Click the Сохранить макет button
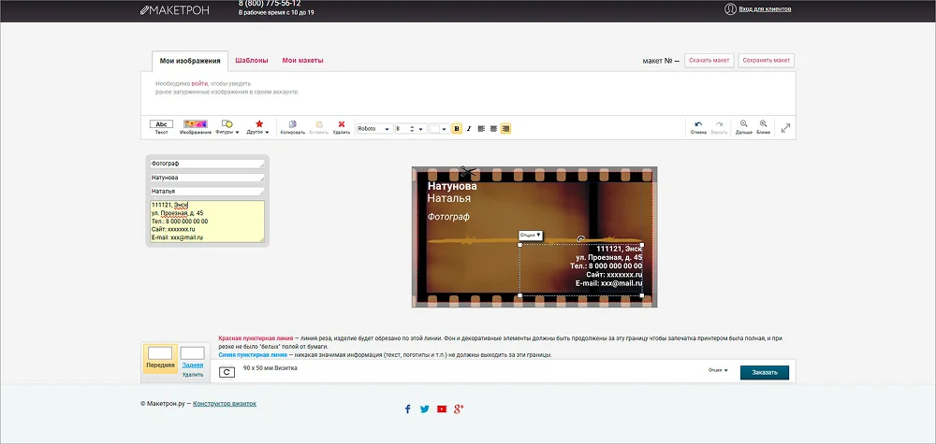The image size is (936, 444). (x=767, y=60)
